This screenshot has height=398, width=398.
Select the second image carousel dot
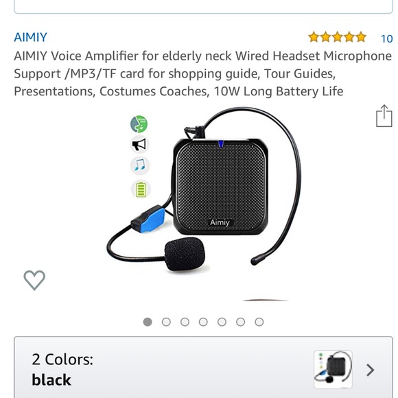[x=166, y=322]
